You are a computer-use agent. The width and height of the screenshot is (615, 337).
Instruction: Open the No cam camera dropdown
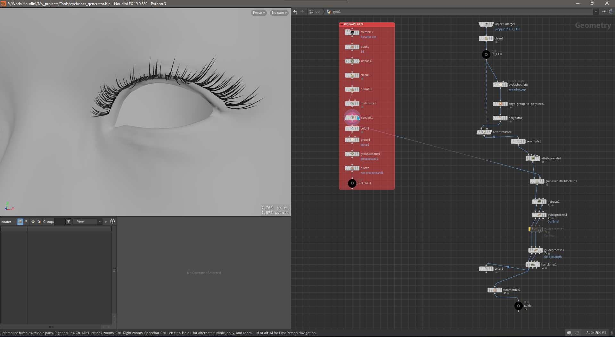coord(279,13)
